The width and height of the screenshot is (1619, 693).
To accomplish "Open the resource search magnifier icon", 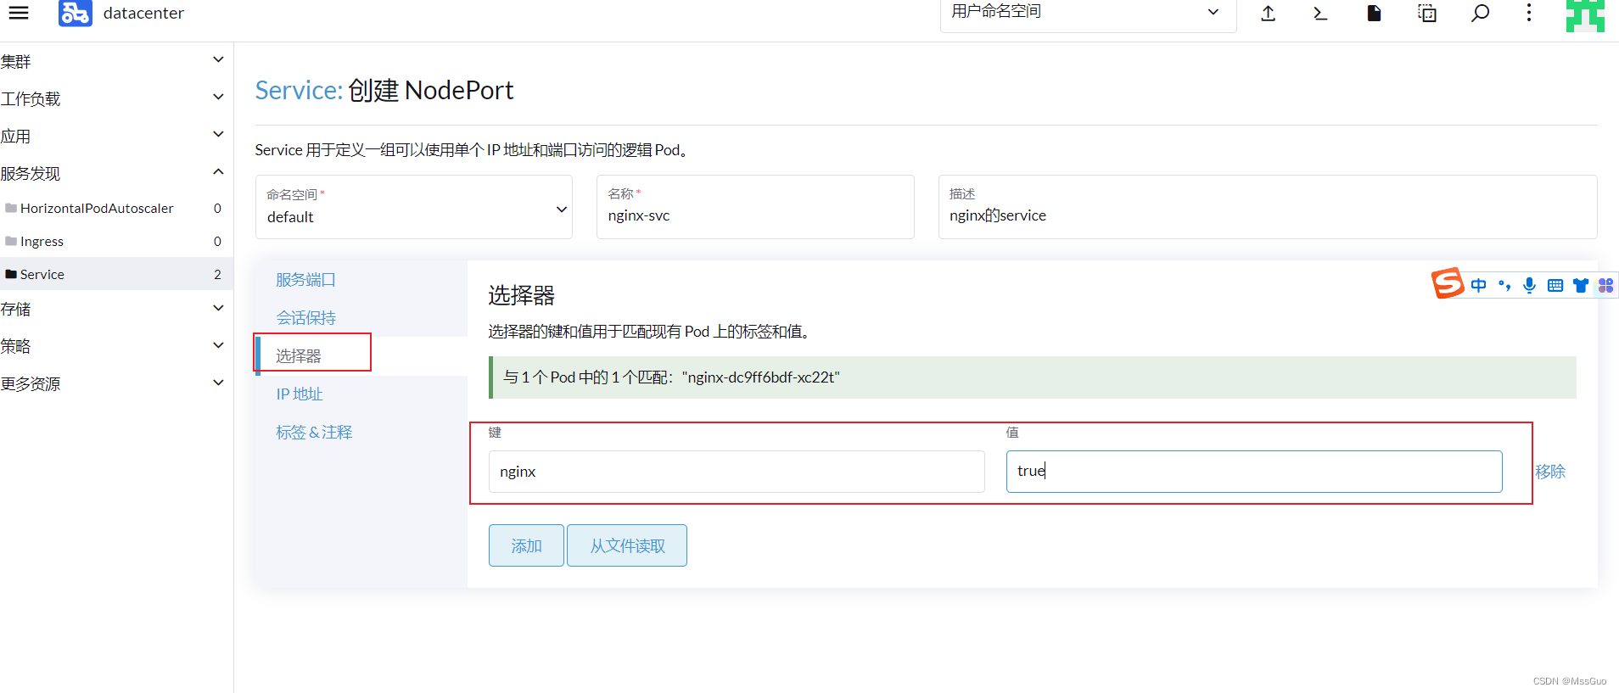I will click(1480, 13).
